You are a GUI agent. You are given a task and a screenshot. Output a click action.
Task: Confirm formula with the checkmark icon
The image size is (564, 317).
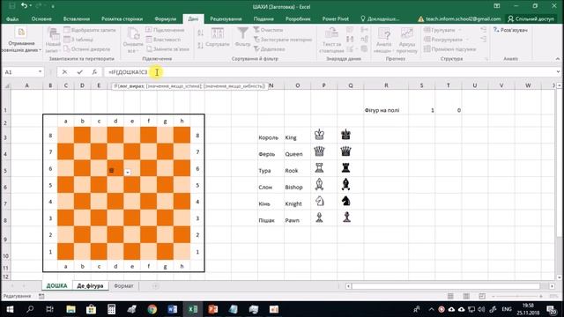pyautogui.click(x=79, y=72)
